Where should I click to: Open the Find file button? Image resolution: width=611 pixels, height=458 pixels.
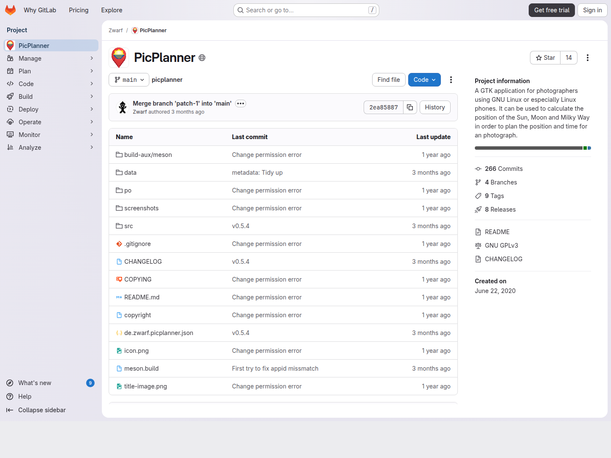pos(389,80)
